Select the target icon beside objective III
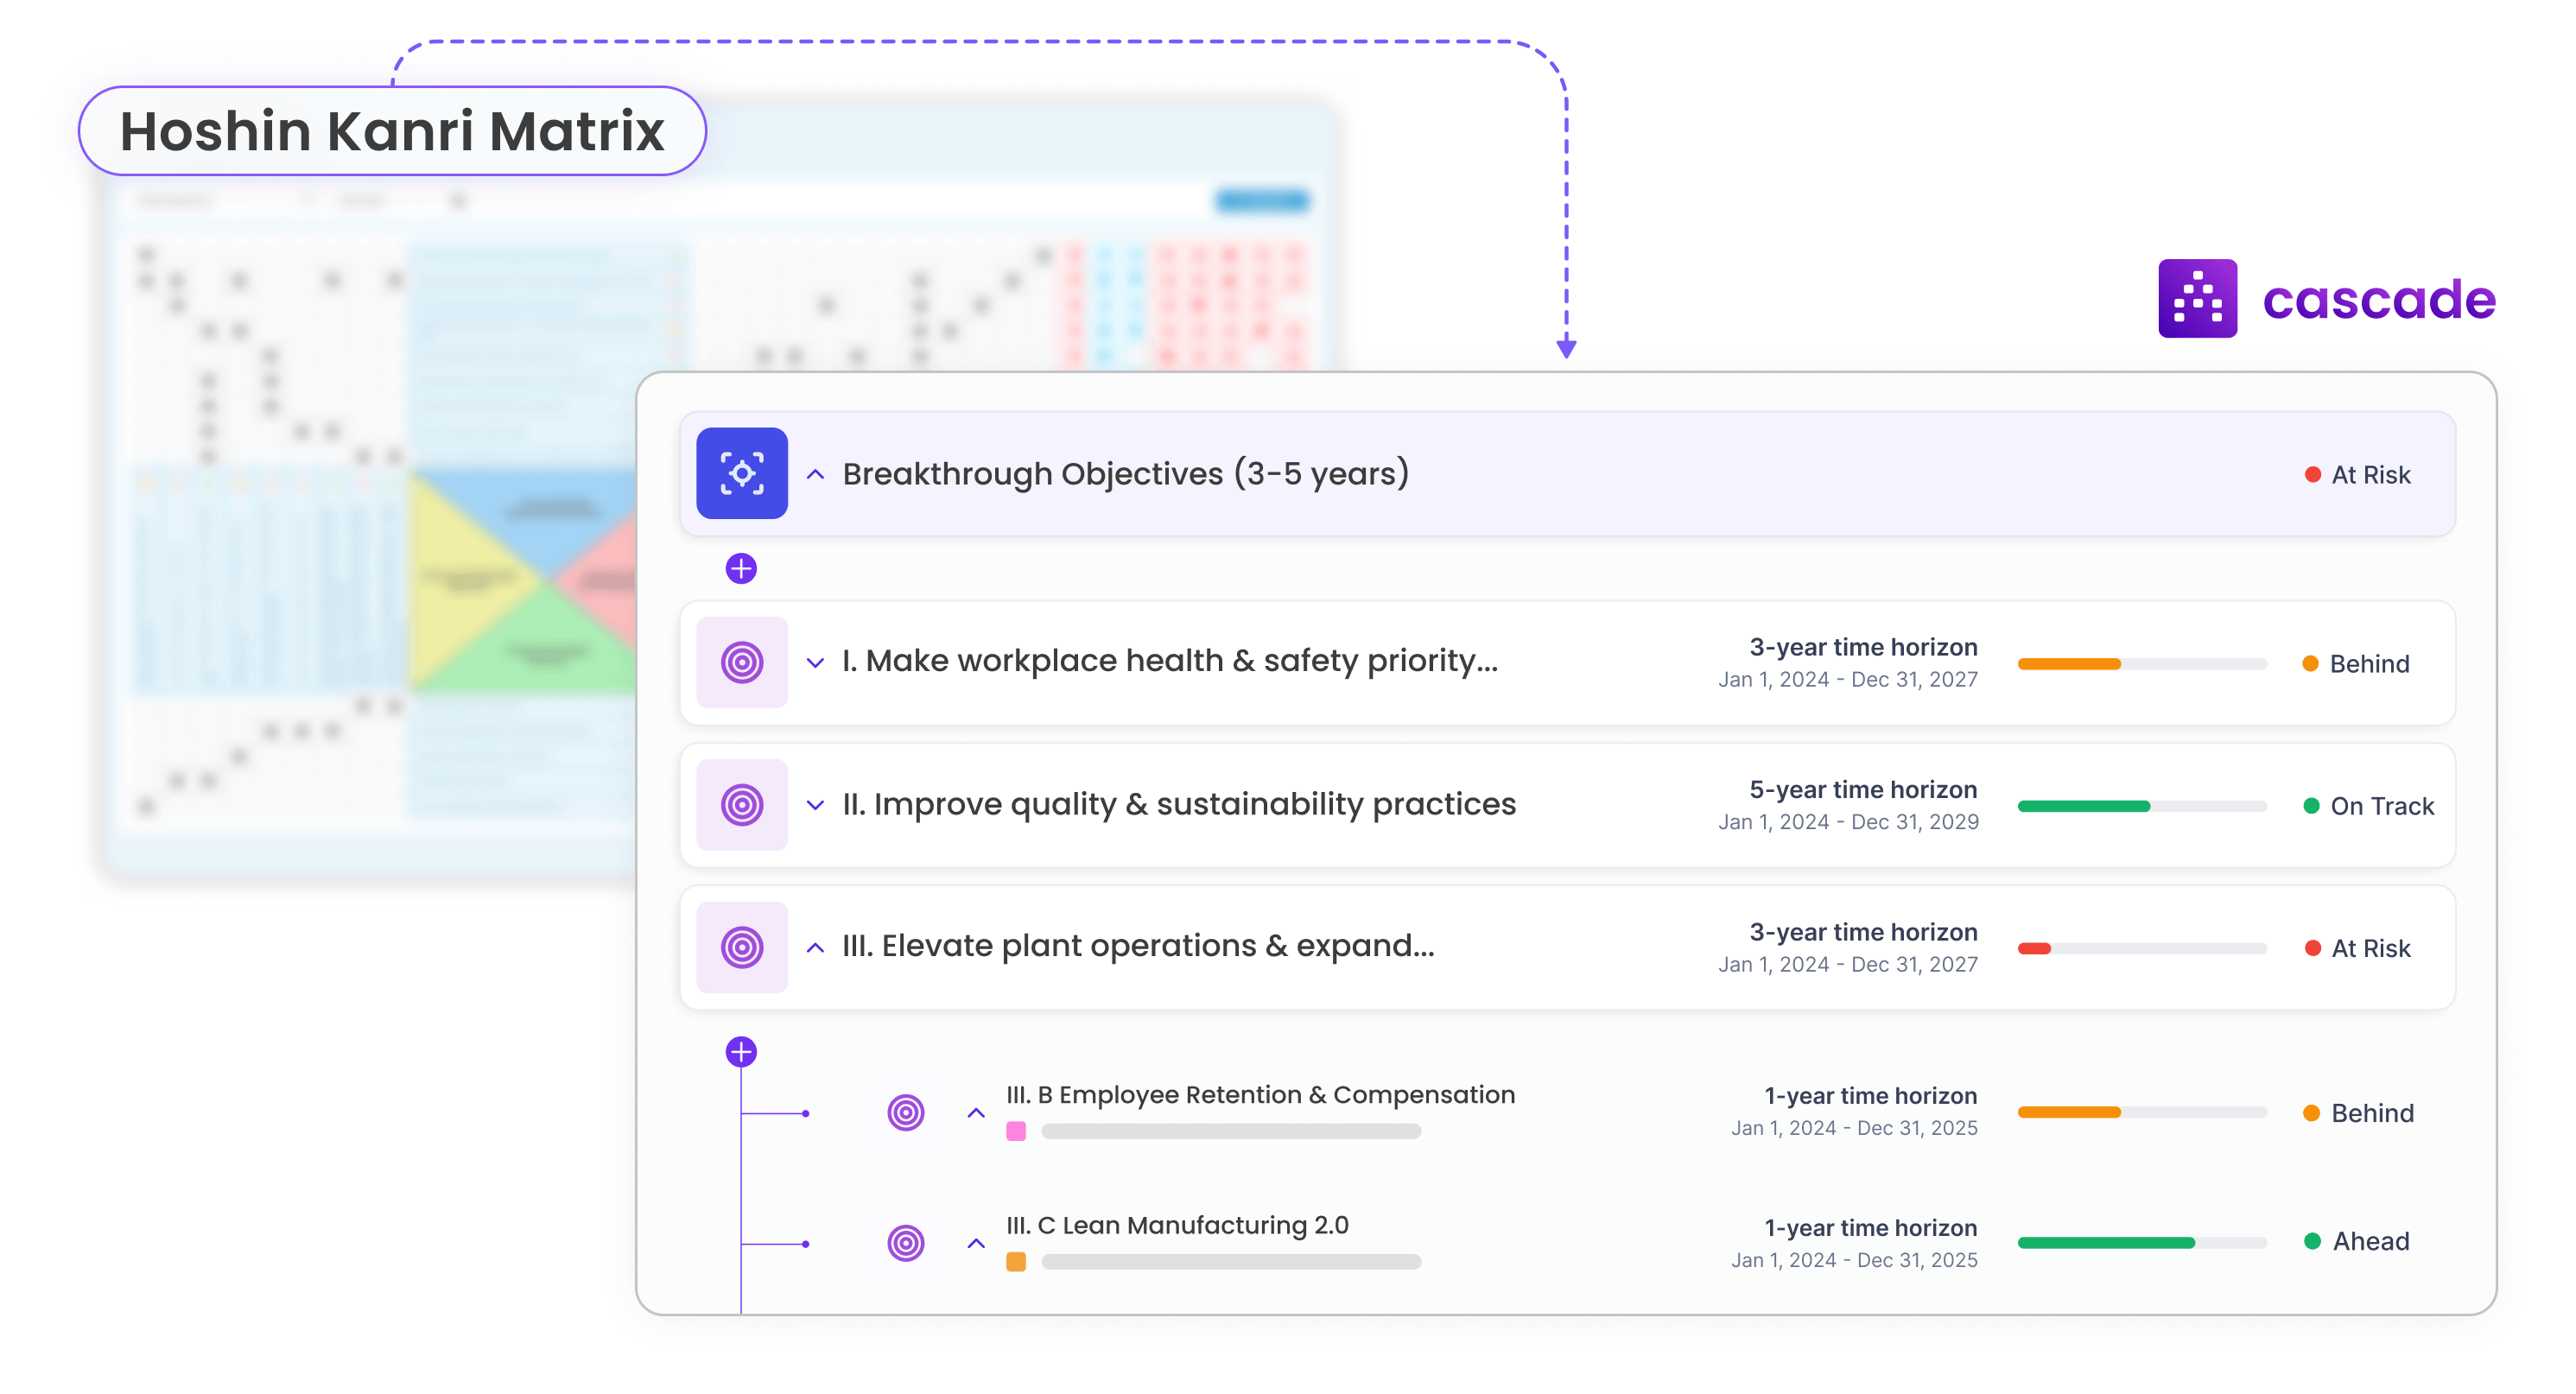This screenshot has height=1394, width=2576. click(x=742, y=946)
